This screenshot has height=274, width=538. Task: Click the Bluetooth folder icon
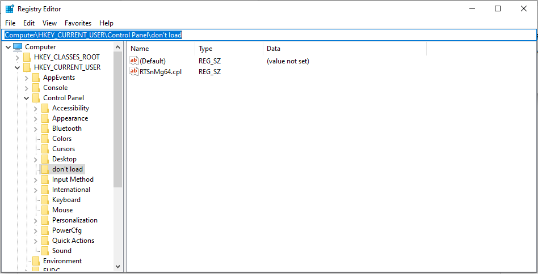[x=45, y=129]
